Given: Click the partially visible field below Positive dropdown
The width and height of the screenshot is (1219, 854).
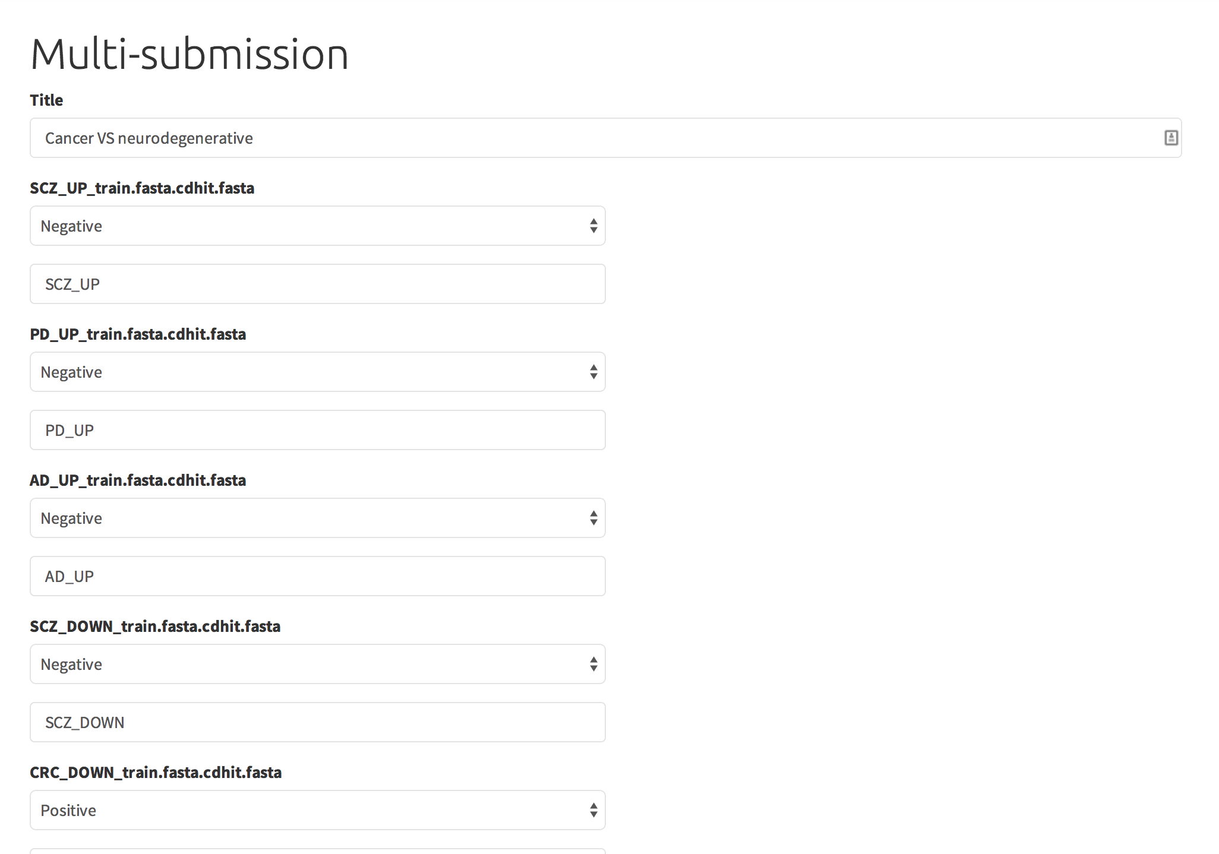Looking at the screenshot, I should (x=318, y=851).
